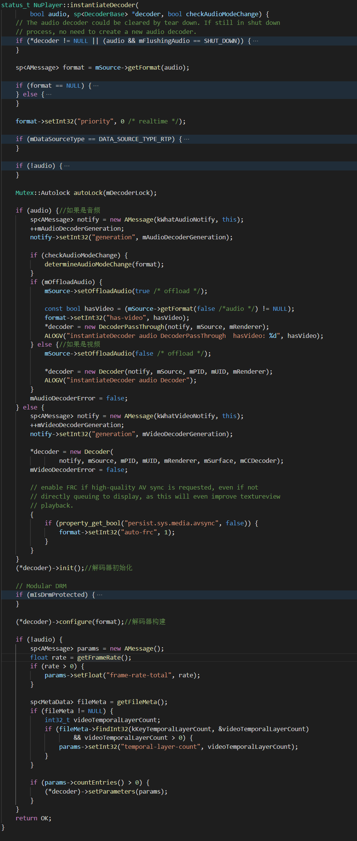Click kWhatAudioNotify constant
This screenshot has width=357, height=841.
pyautogui.click(x=186, y=219)
